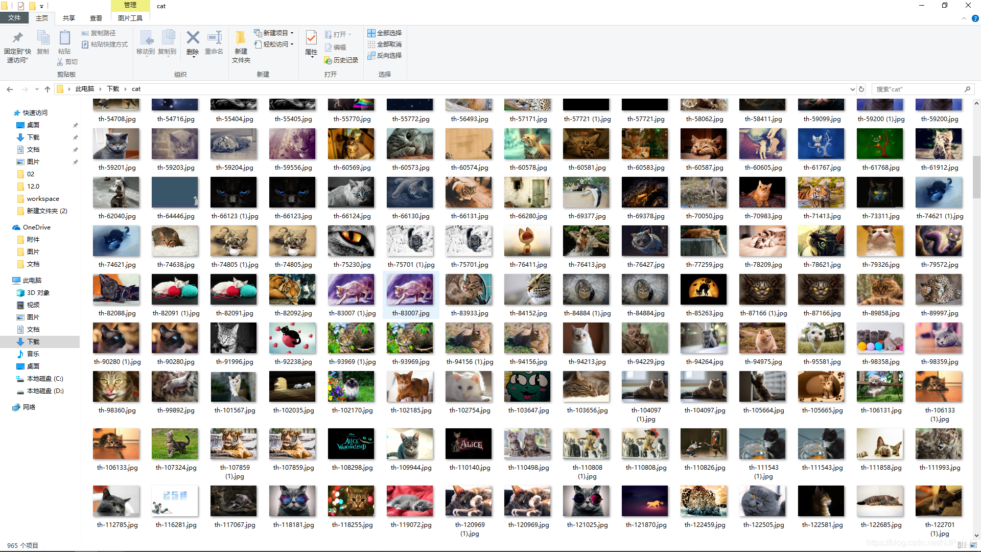Click the Pin to Quick Access icon
The image size is (981, 552).
point(18,37)
